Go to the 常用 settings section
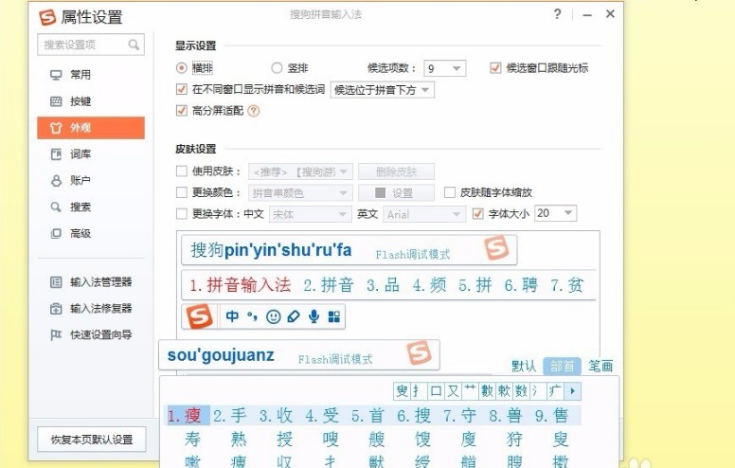Screen dimensions: 735x468 coord(91,75)
